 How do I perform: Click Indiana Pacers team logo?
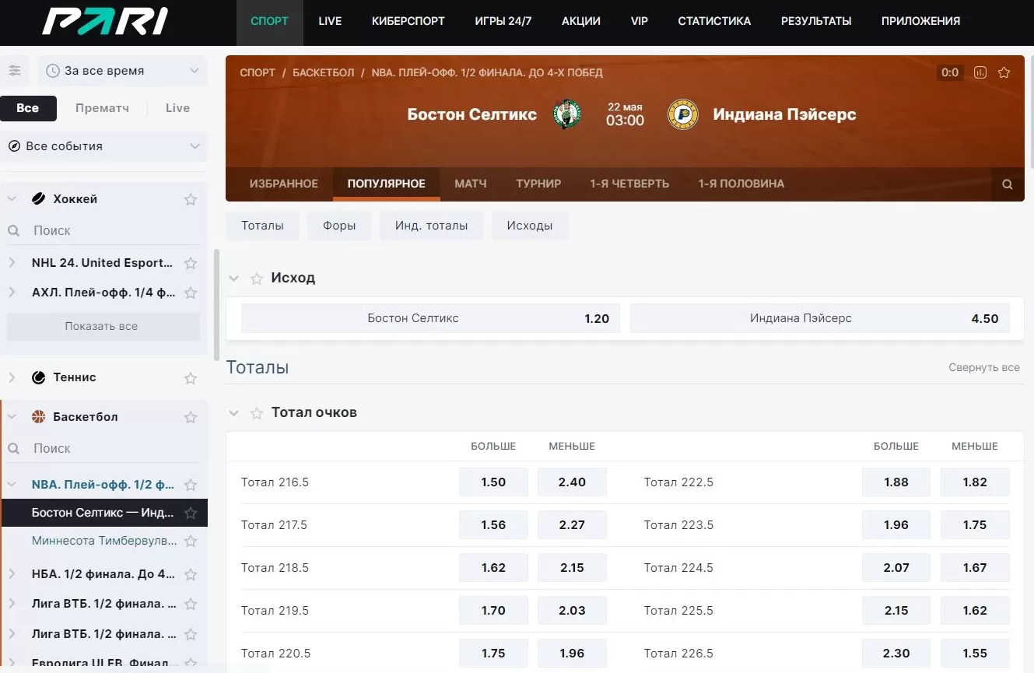click(682, 114)
